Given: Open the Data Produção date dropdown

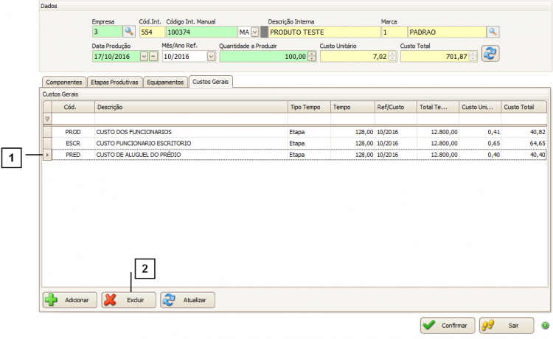Looking at the screenshot, I should pos(144,56).
